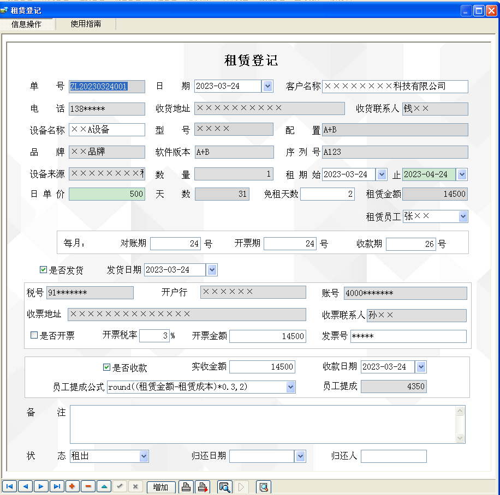500x495 pixels.
Task: Click the 租赁金额 field
Action: 435,194
